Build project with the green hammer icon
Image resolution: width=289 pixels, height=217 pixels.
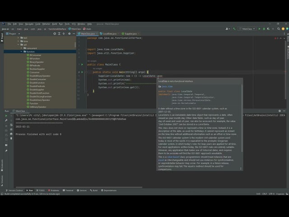click(234, 29)
